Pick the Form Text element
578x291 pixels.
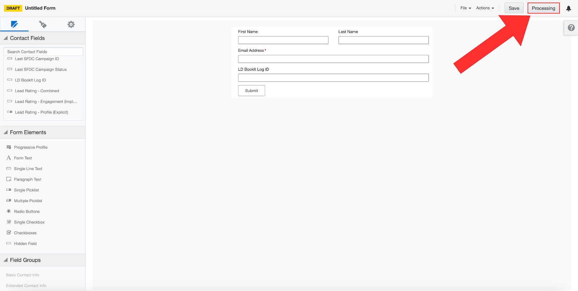pos(23,158)
